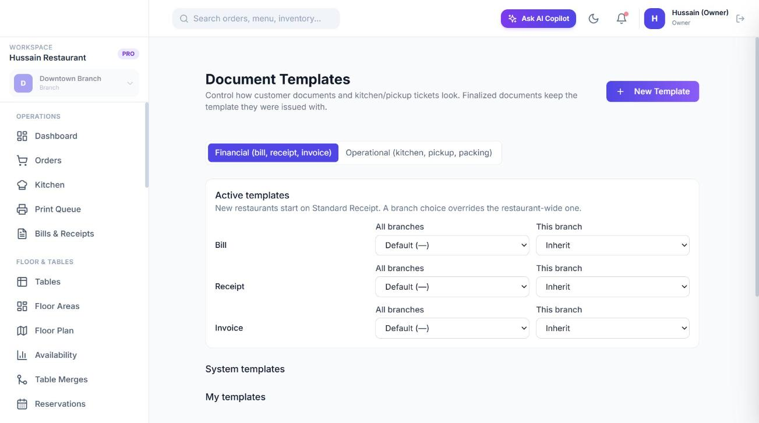This screenshot has height=423, width=759.
Task: Open Bills & Receipts page link
Action: click(x=75, y=234)
